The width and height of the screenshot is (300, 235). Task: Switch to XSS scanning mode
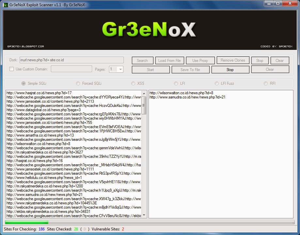coord(133,83)
